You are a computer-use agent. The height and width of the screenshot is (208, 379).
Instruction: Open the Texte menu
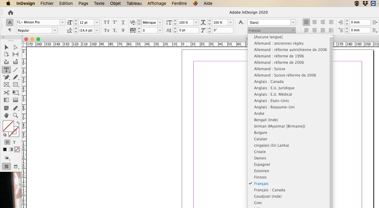pos(99,3)
